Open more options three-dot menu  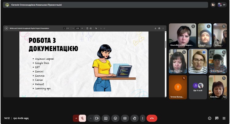[142, 118]
